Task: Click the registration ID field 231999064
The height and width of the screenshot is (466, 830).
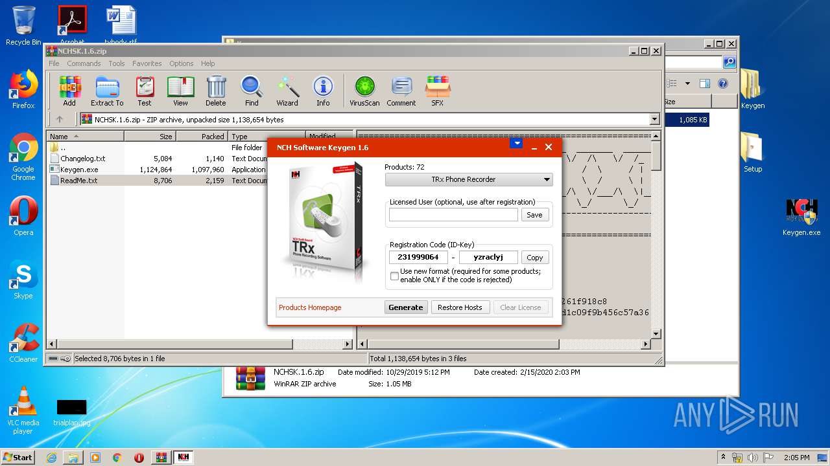Action: point(418,258)
